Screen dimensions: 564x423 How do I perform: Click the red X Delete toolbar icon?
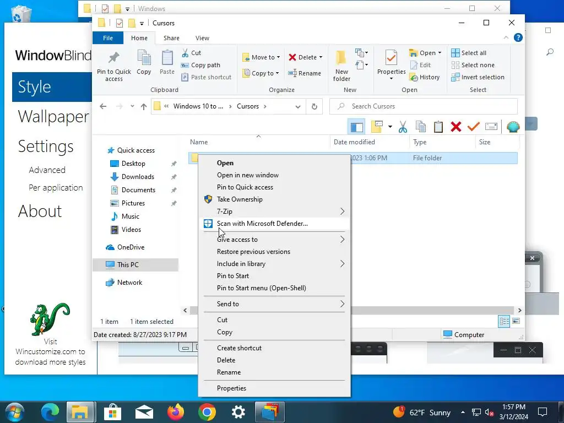click(455, 127)
